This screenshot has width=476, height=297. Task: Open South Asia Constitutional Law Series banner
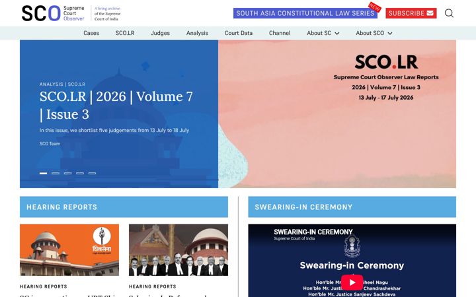pos(305,13)
